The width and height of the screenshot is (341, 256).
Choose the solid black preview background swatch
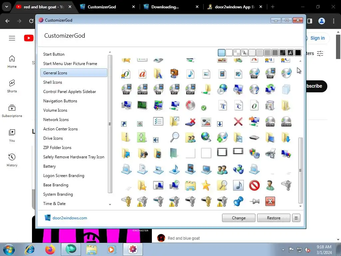(x=298, y=53)
